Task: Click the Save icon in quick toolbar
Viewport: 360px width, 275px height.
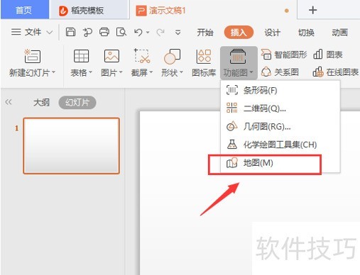Action: coord(70,32)
